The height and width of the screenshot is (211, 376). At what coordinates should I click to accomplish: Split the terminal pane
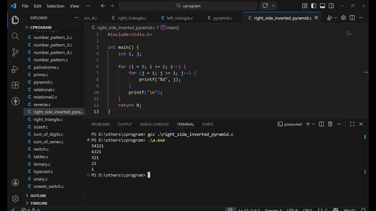coord(321,124)
